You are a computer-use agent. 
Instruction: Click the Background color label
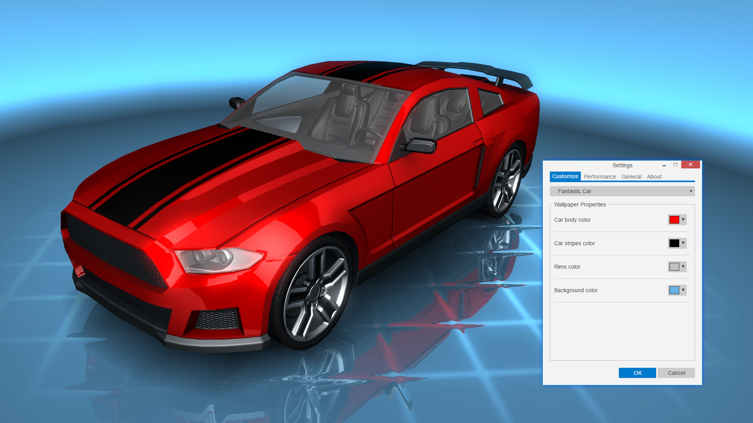(x=576, y=290)
